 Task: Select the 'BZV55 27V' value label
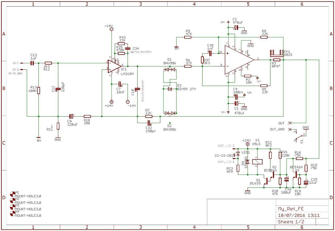[186, 89]
